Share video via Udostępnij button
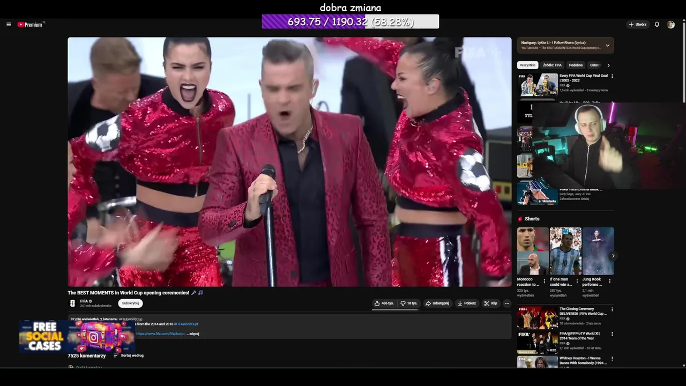This screenshot has height=386, width=686. coord(437,303)
